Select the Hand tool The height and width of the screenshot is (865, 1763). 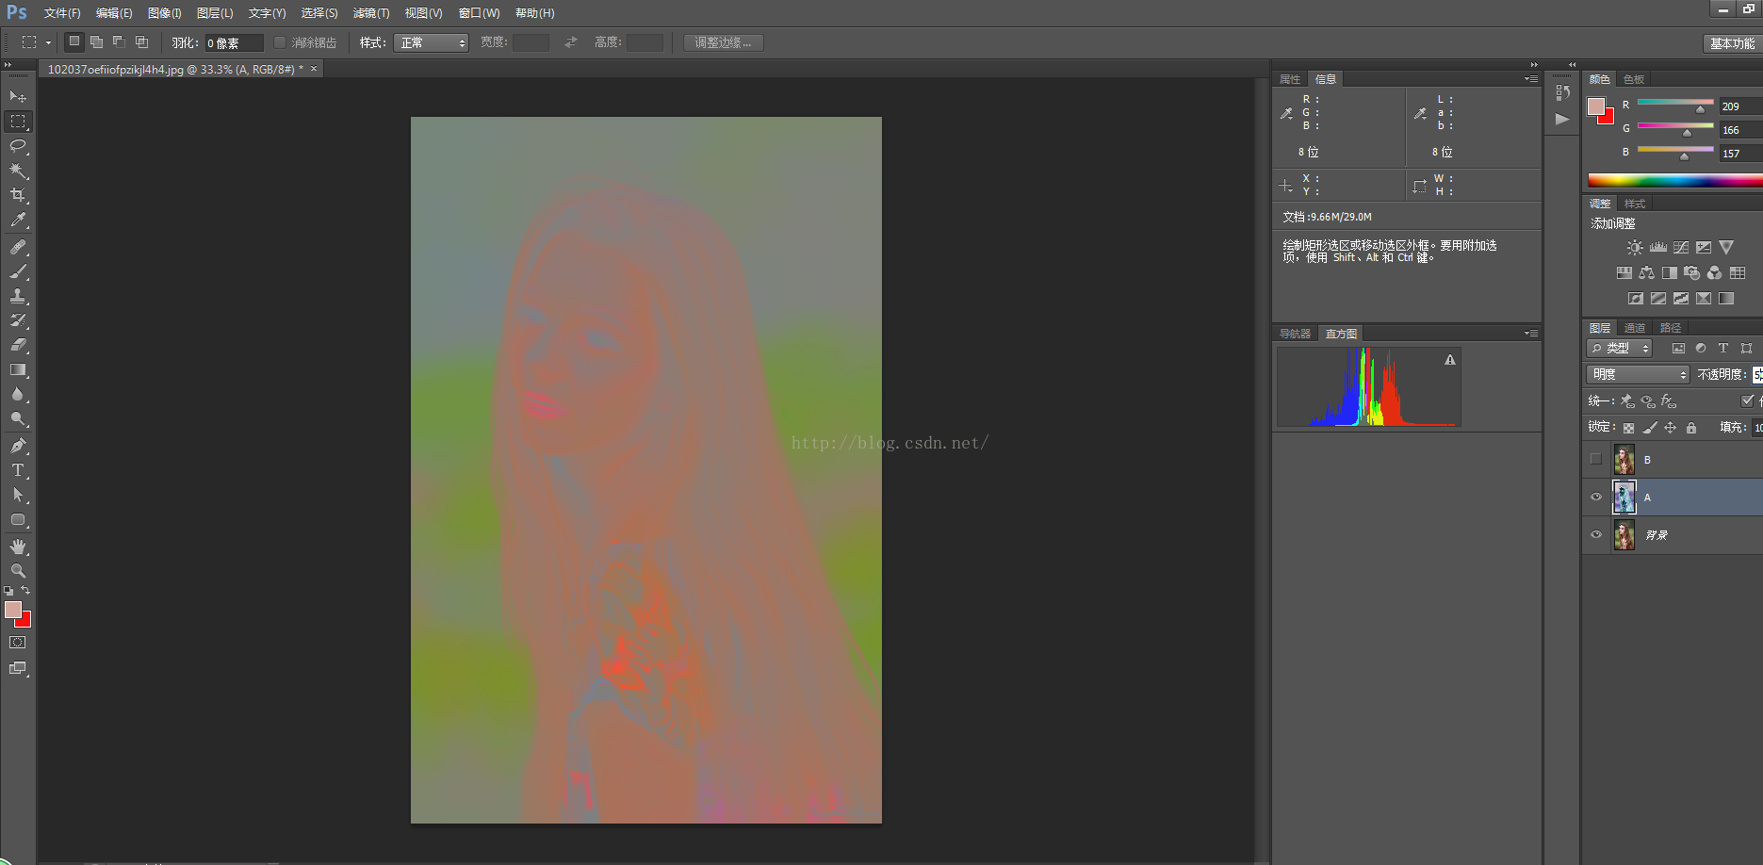[18, 547]
